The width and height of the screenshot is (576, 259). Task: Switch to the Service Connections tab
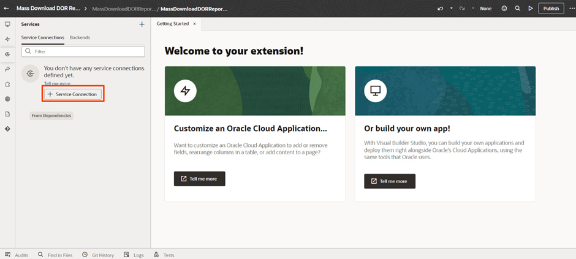coord(43,37)
